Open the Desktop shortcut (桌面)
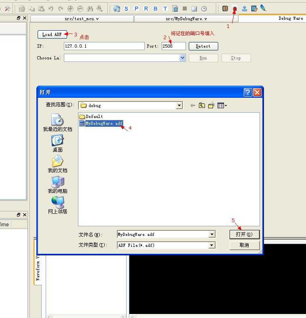Screen dimensions: 306x318 [x=58, y=143]
